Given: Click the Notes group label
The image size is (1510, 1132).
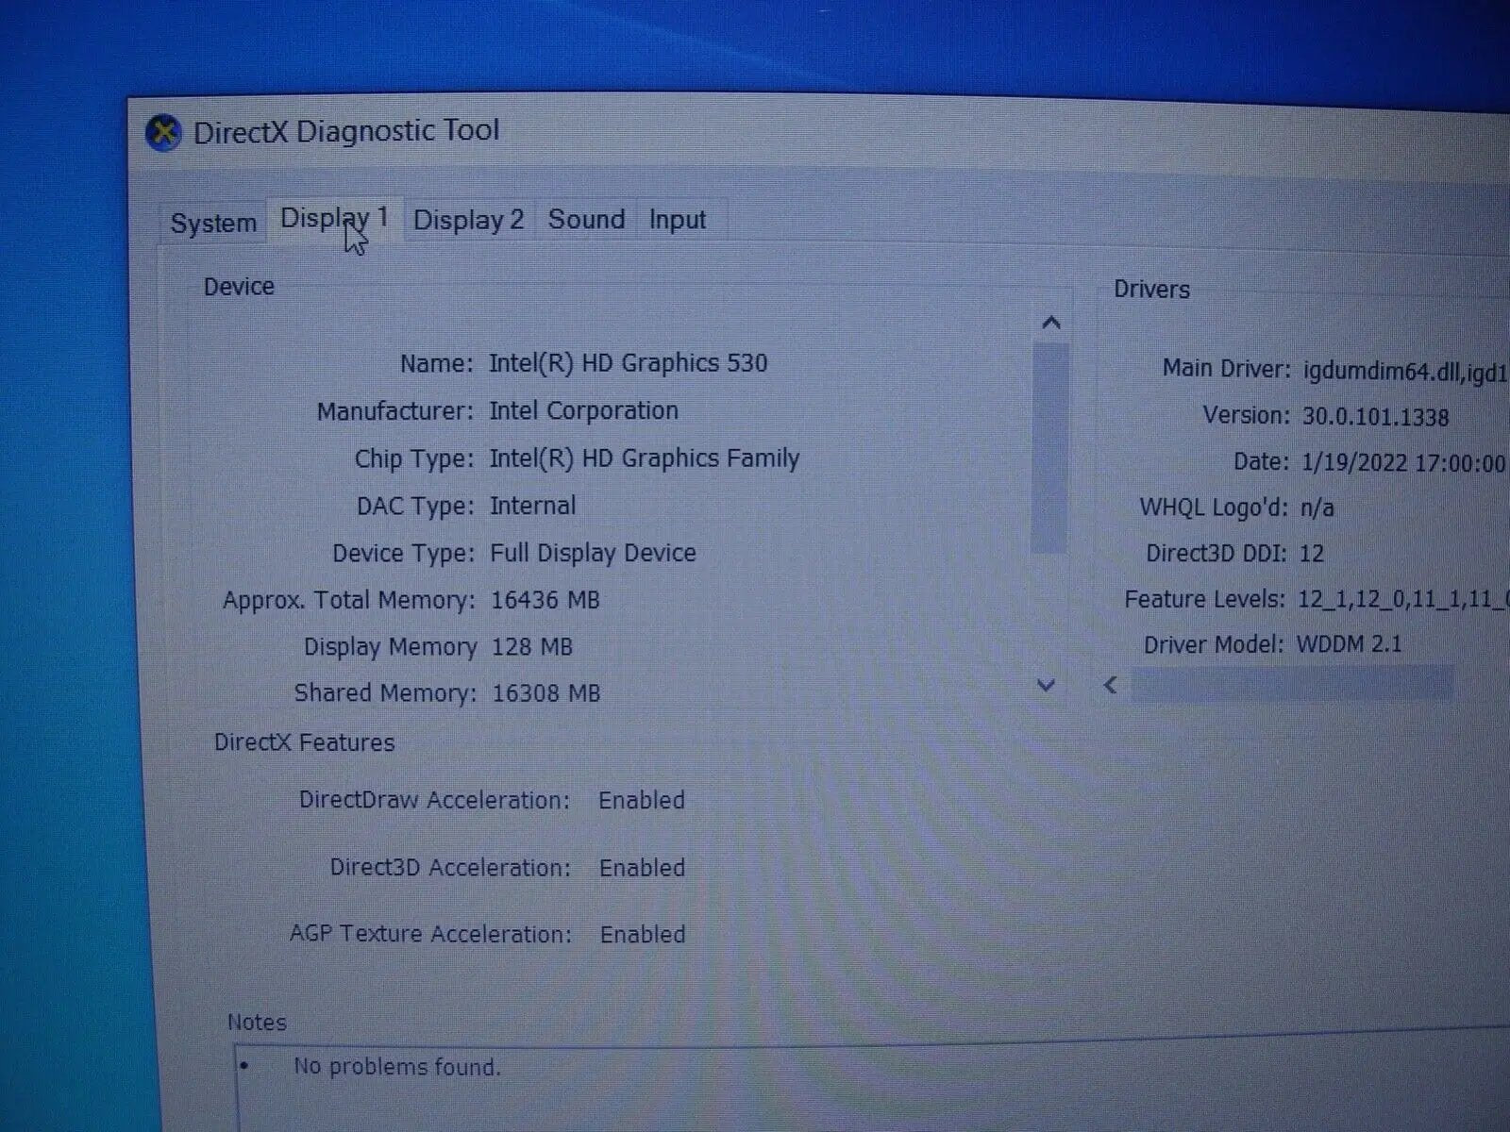Looking at the screenshot, I should [x=257, y=1023].
